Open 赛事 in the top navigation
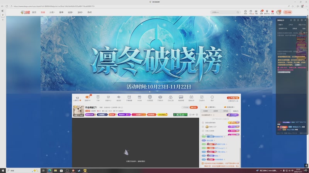Screen dimensions: 309x173 point(61,12)
